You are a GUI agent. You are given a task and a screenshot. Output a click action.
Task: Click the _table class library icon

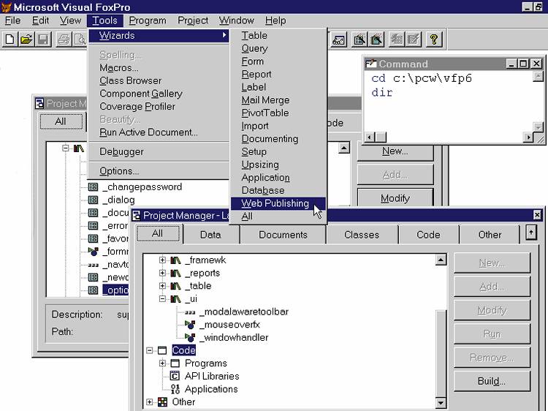click(x=175, y=286)
